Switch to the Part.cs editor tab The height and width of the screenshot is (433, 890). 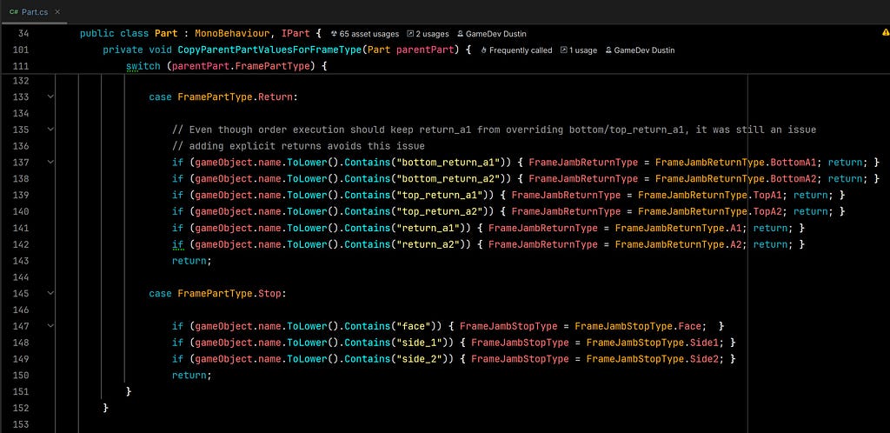[33, 12]
